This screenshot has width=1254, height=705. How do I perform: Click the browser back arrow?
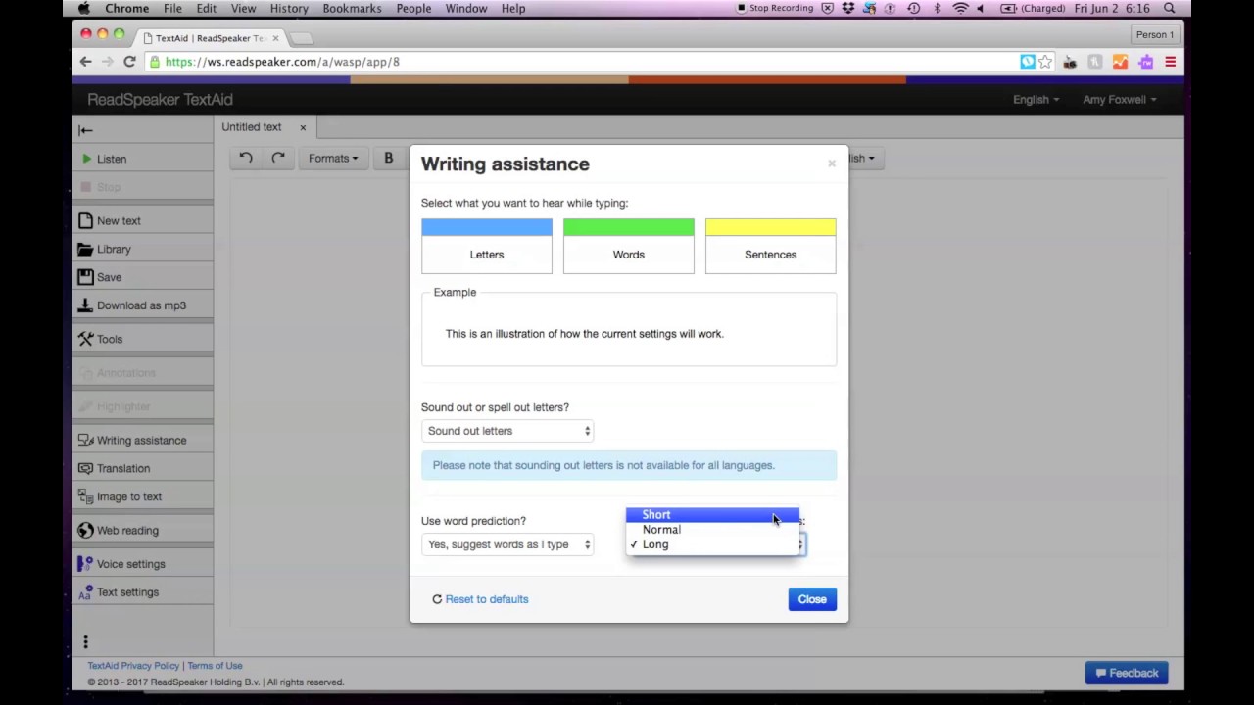pos(85,62)
